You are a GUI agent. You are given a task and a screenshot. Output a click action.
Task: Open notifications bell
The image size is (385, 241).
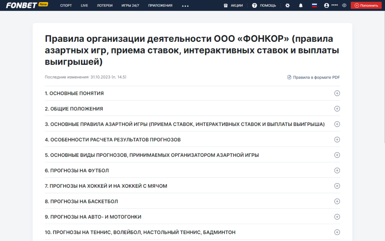click(301, 5)
